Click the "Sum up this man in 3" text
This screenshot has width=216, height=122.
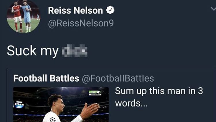(159, 91)
